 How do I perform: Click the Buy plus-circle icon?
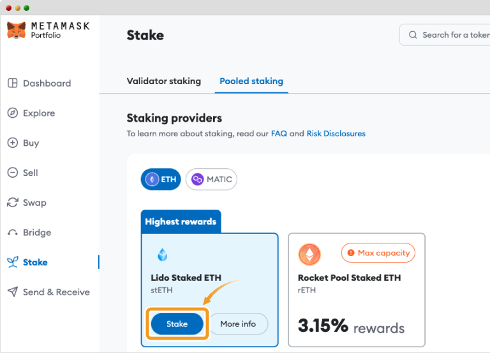tap(12, 143)
